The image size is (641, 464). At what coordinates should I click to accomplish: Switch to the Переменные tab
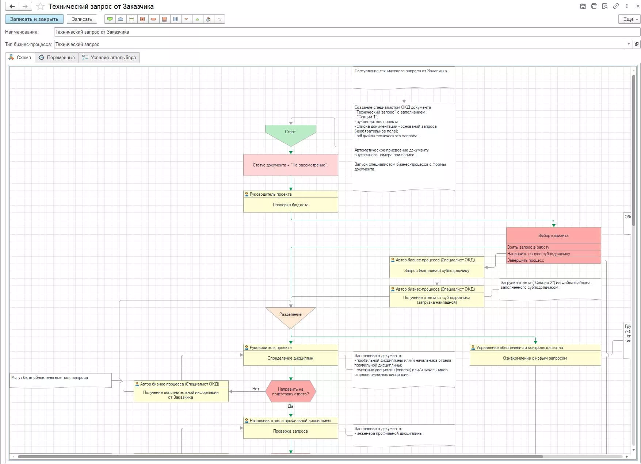(x=57, y=57)
